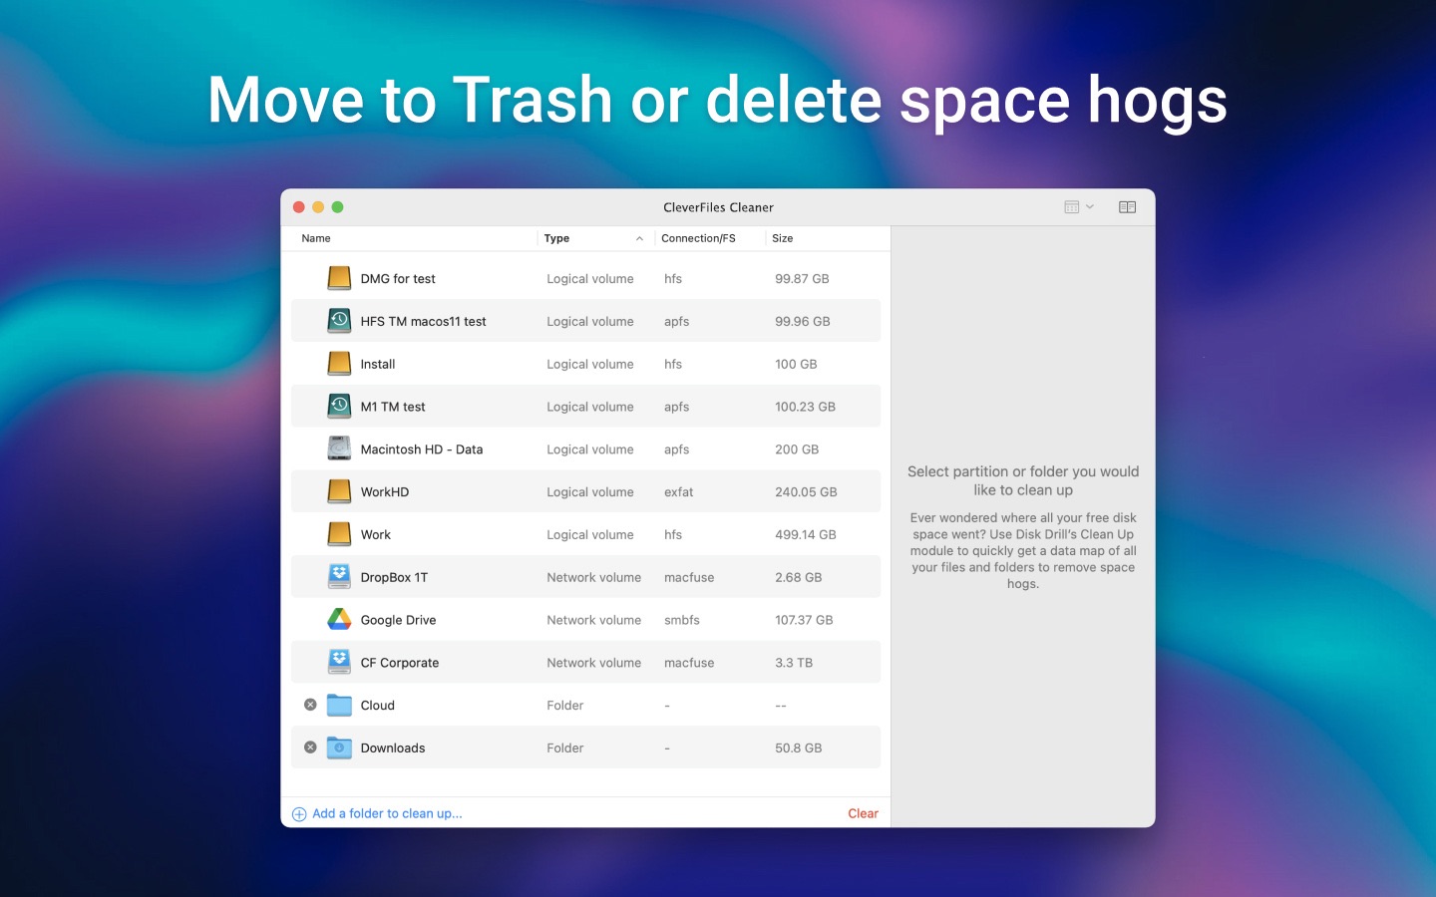Remove the Downloads folder from the list
This screenshot has height=897, width=1436.
(310, 747)
